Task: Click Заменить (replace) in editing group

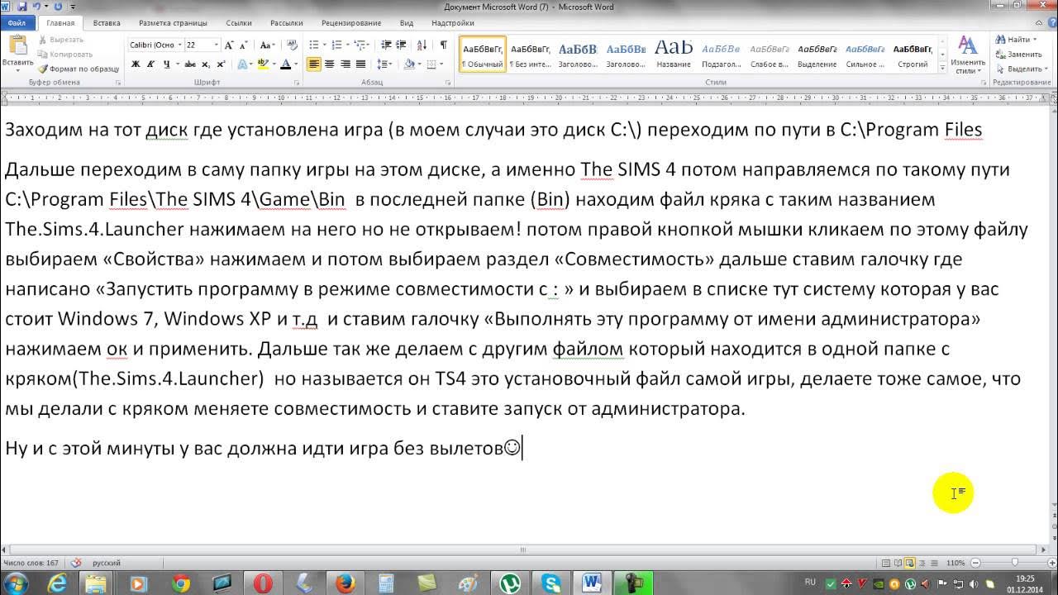Action: tap(1018, 55)
